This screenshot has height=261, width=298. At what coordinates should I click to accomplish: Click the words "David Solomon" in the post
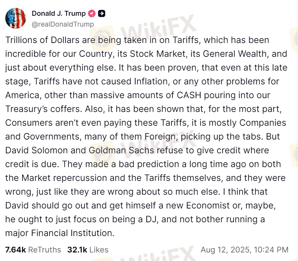[x=37, y=150]
